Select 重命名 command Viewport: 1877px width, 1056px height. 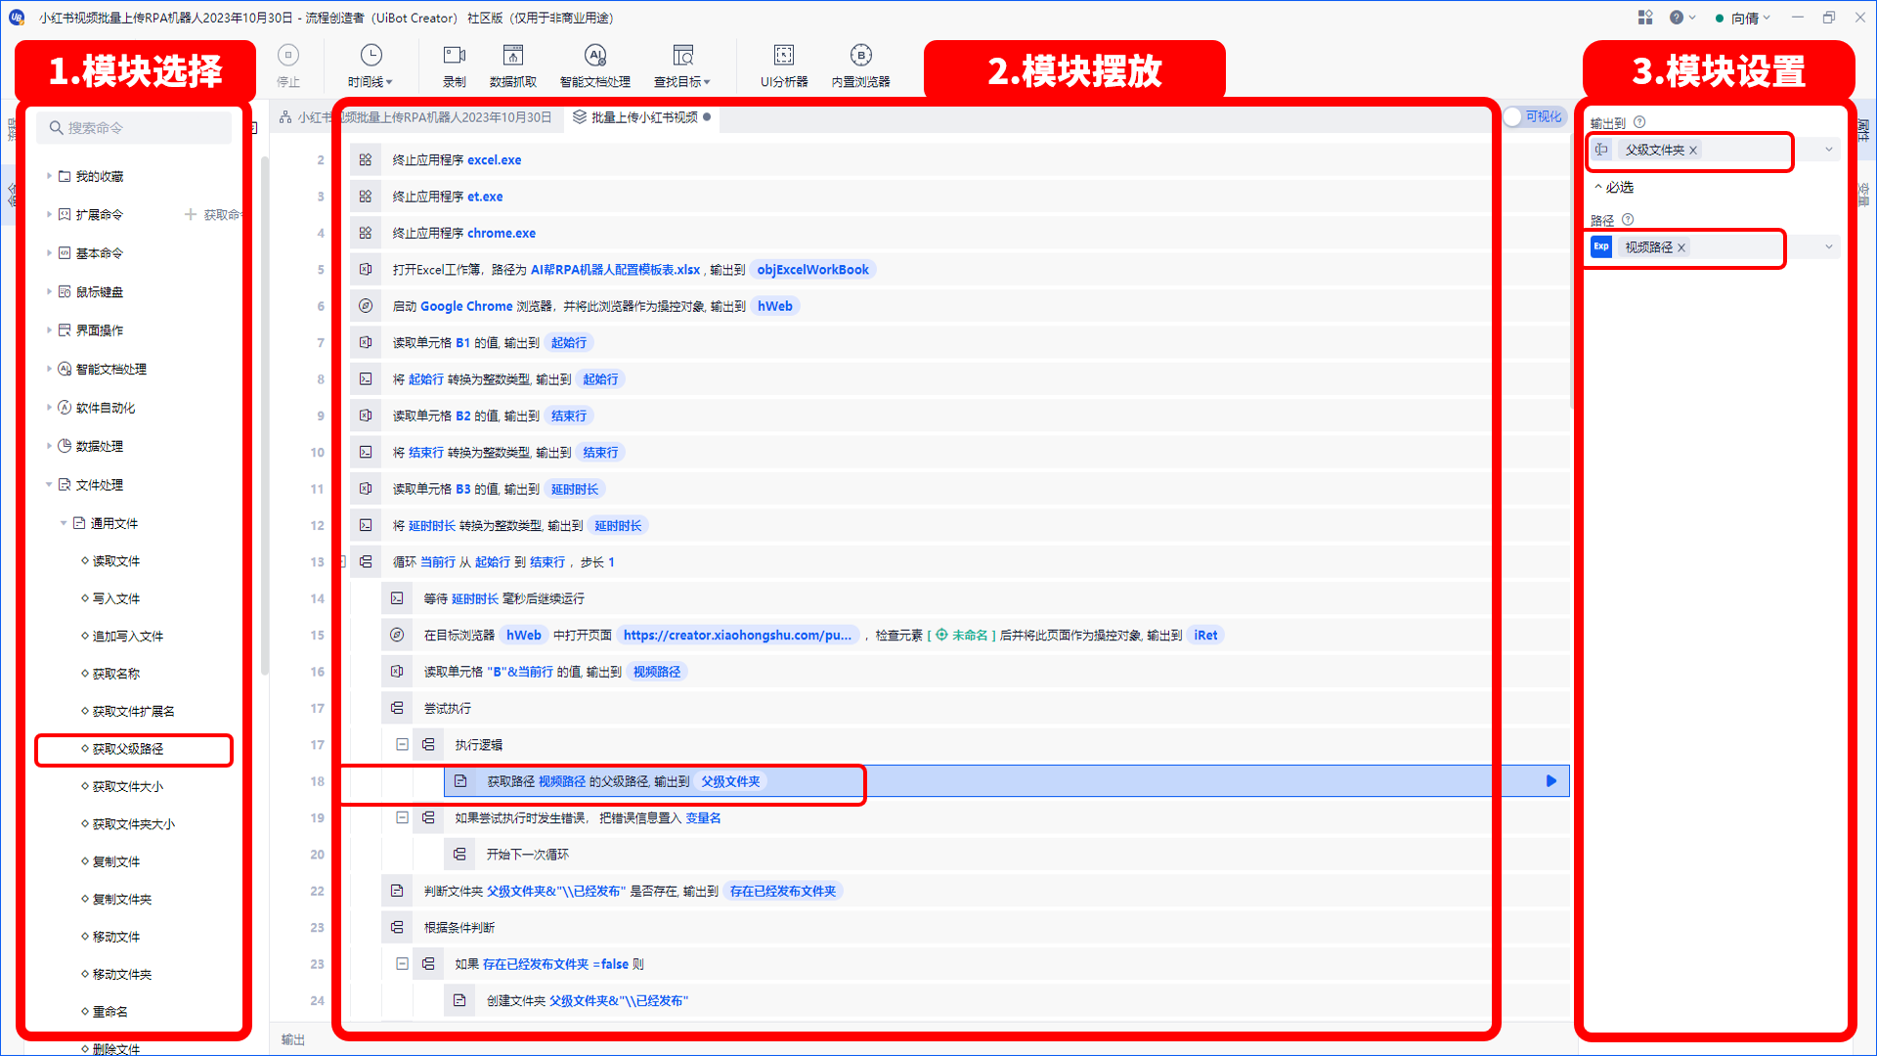click(110, 1012)
